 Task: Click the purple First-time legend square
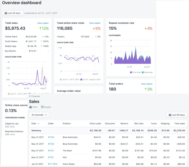131,72
